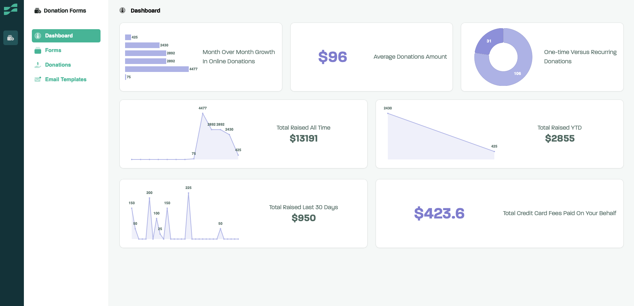Click the 4477 peak on the all-time chart
634x306 pixels.
pos(203,113)
